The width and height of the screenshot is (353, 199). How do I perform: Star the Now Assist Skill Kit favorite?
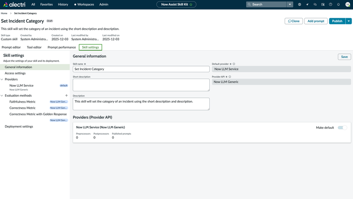coord(191,5)
